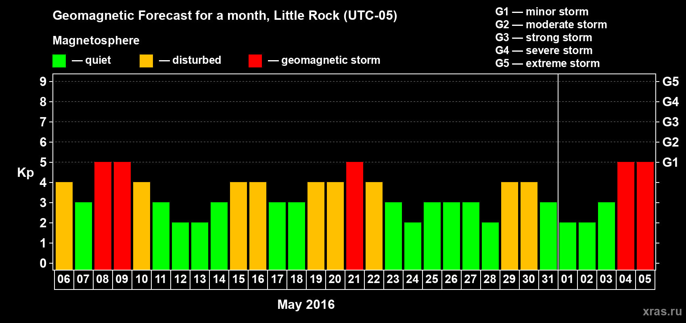Click the G2 right-axis label
The image size is (686, 323).
(x=670, y=142)
